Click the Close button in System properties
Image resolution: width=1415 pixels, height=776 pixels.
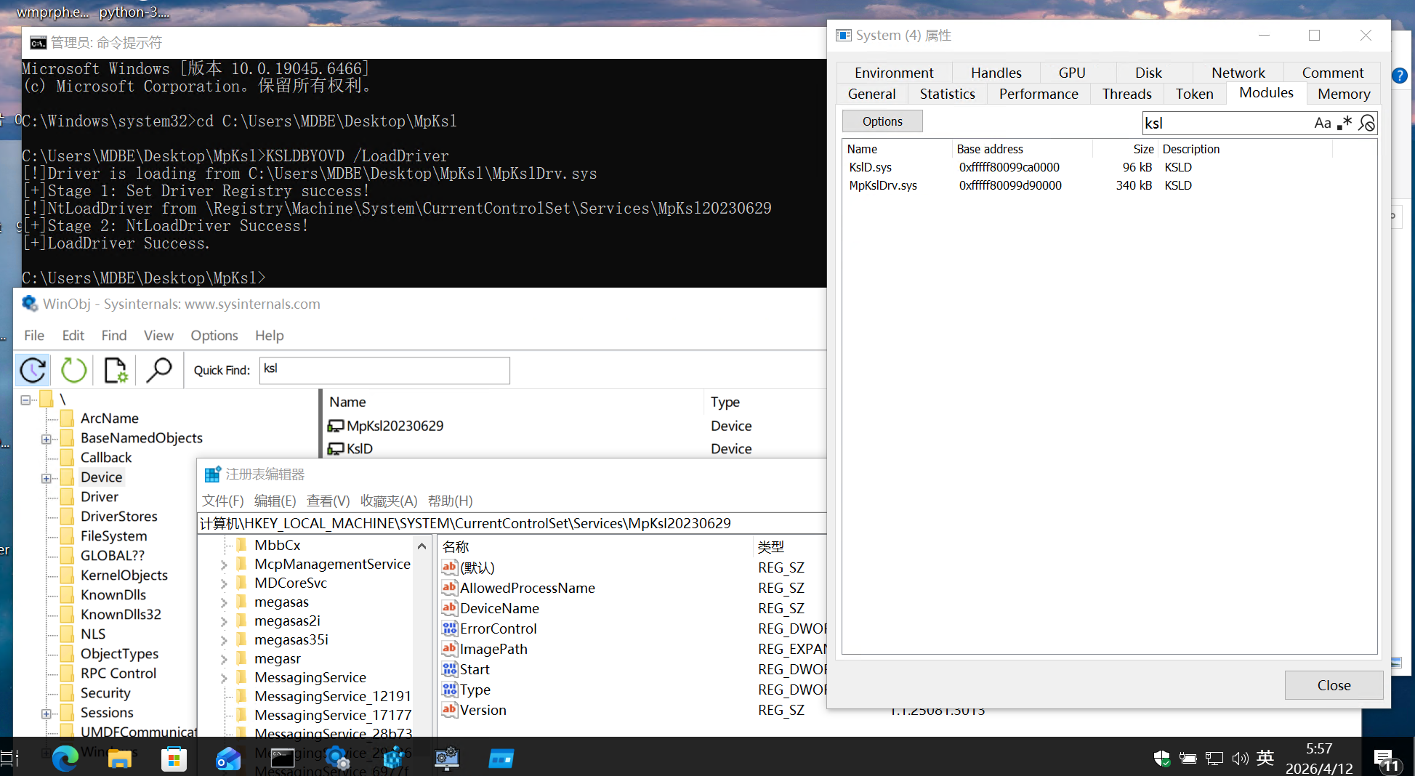(x=1334, y=685)
